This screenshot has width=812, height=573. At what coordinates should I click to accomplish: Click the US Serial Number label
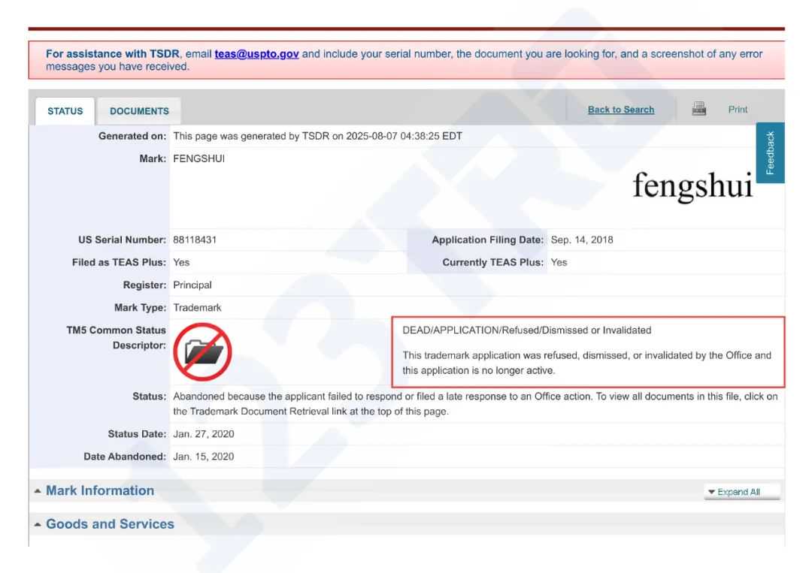pyautogui.click(x=123, y=240)
